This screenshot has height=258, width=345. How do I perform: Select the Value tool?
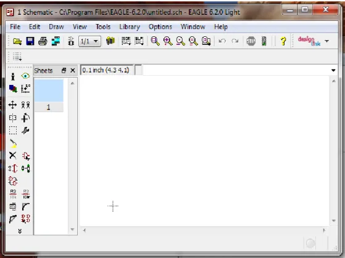point(26,194)
